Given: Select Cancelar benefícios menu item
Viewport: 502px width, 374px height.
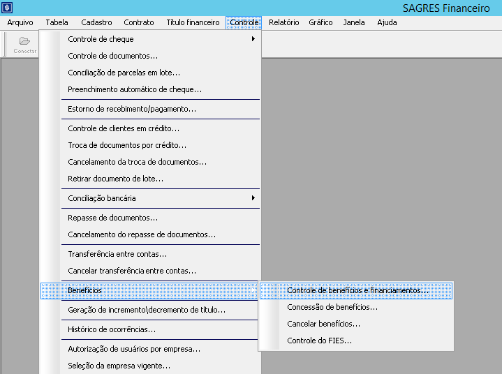Looking at the screenshot, I should tap(323, 324).
